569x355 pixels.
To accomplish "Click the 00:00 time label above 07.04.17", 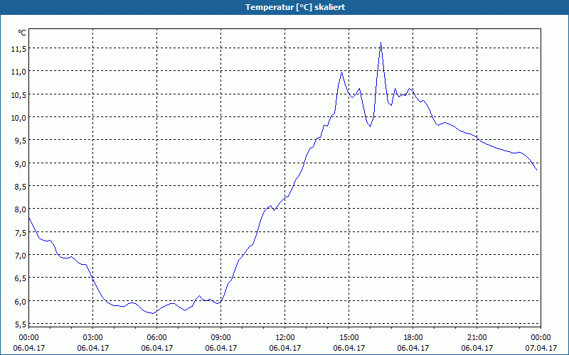I will click(541, 338).
